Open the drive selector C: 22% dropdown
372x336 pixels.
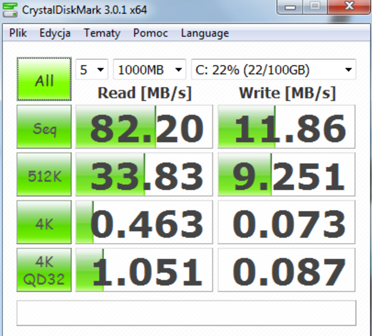[273, 69]
